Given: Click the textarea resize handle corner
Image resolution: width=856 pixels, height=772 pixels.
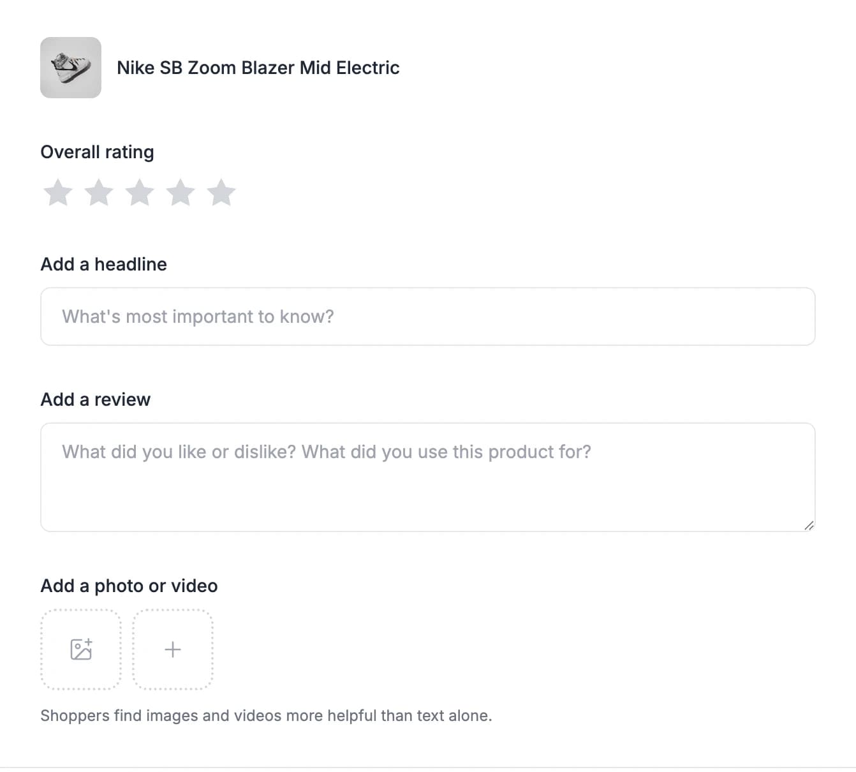Looking at the screenshot, I should [x=809, y=526].
